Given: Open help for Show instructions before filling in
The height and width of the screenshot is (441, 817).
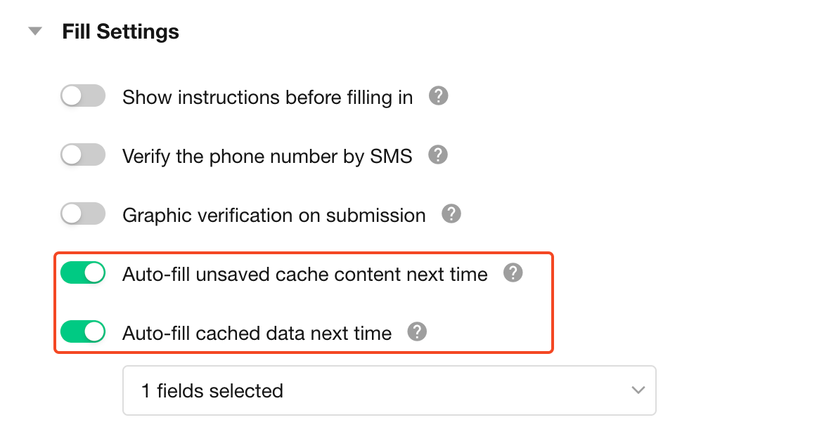Looking at the screenshot, I should pyautogui.click(x=439, y=96).
